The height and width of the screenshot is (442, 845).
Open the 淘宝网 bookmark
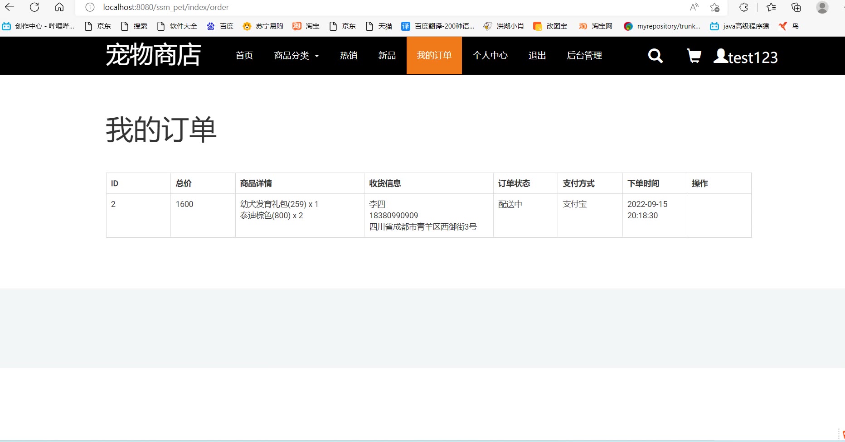(596, 26)
